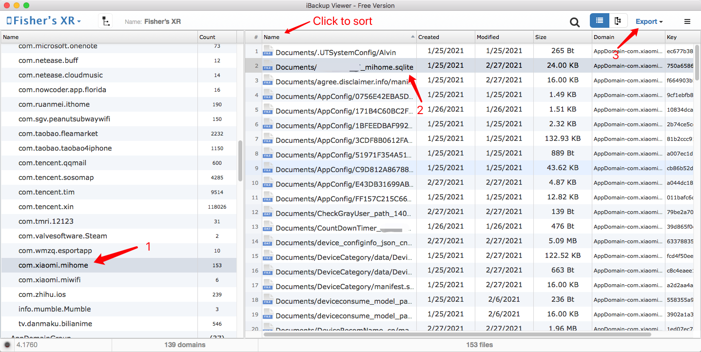The height and width of the screenshot is (352, 701).
Task: Click the Key column header
Action: point(680,37)
